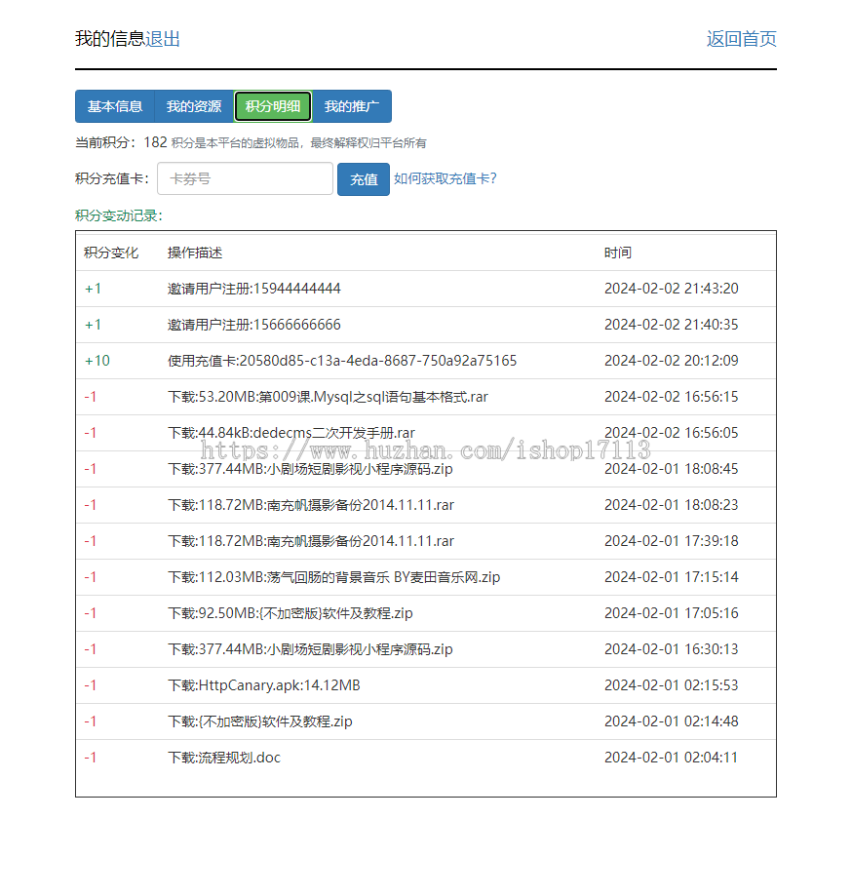The width and height of the screenshot is (852, 896).
Task: Click timestamp 2024-02-01 17:05:16
Action: (x=672, y=613)
